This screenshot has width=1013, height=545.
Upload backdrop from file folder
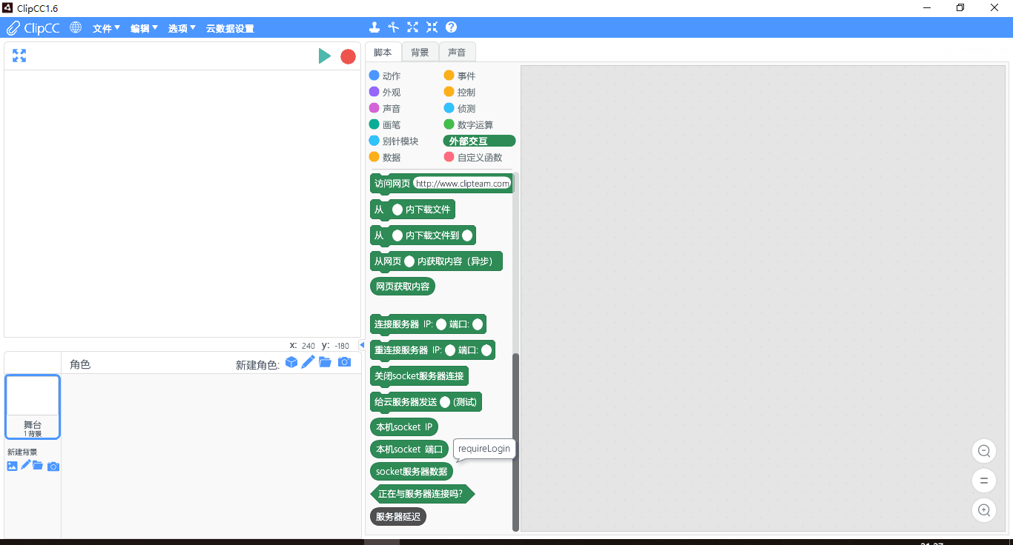point(37,465)
